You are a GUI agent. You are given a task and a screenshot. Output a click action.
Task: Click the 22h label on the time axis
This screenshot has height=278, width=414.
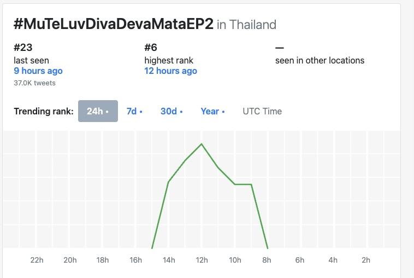[x=37, y=260]
